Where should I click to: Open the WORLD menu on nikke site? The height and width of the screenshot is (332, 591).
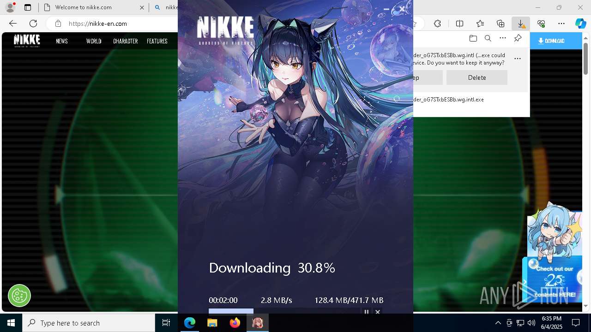tap(94, 41)
